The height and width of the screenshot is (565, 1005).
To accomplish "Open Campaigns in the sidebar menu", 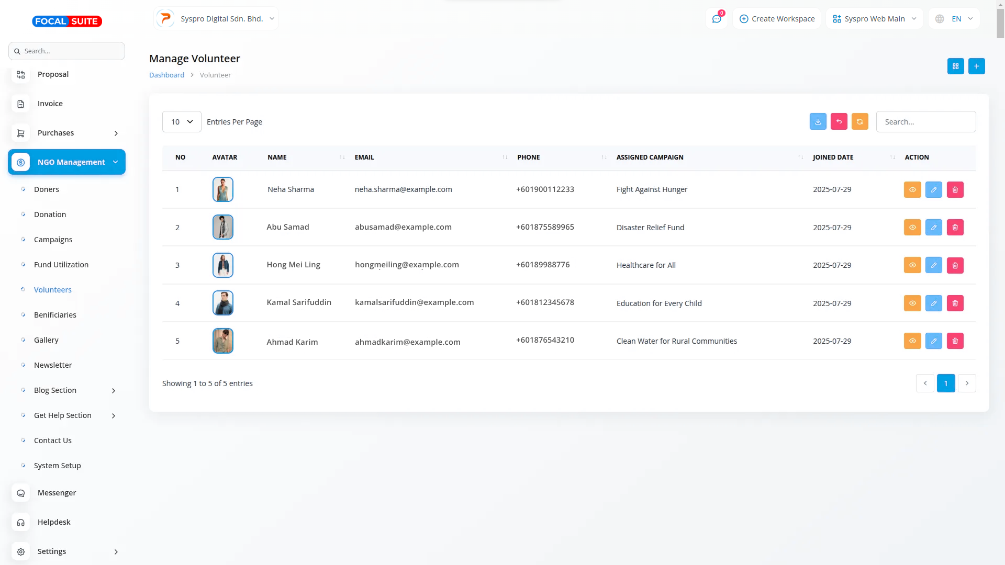I will tap(53, 240).
